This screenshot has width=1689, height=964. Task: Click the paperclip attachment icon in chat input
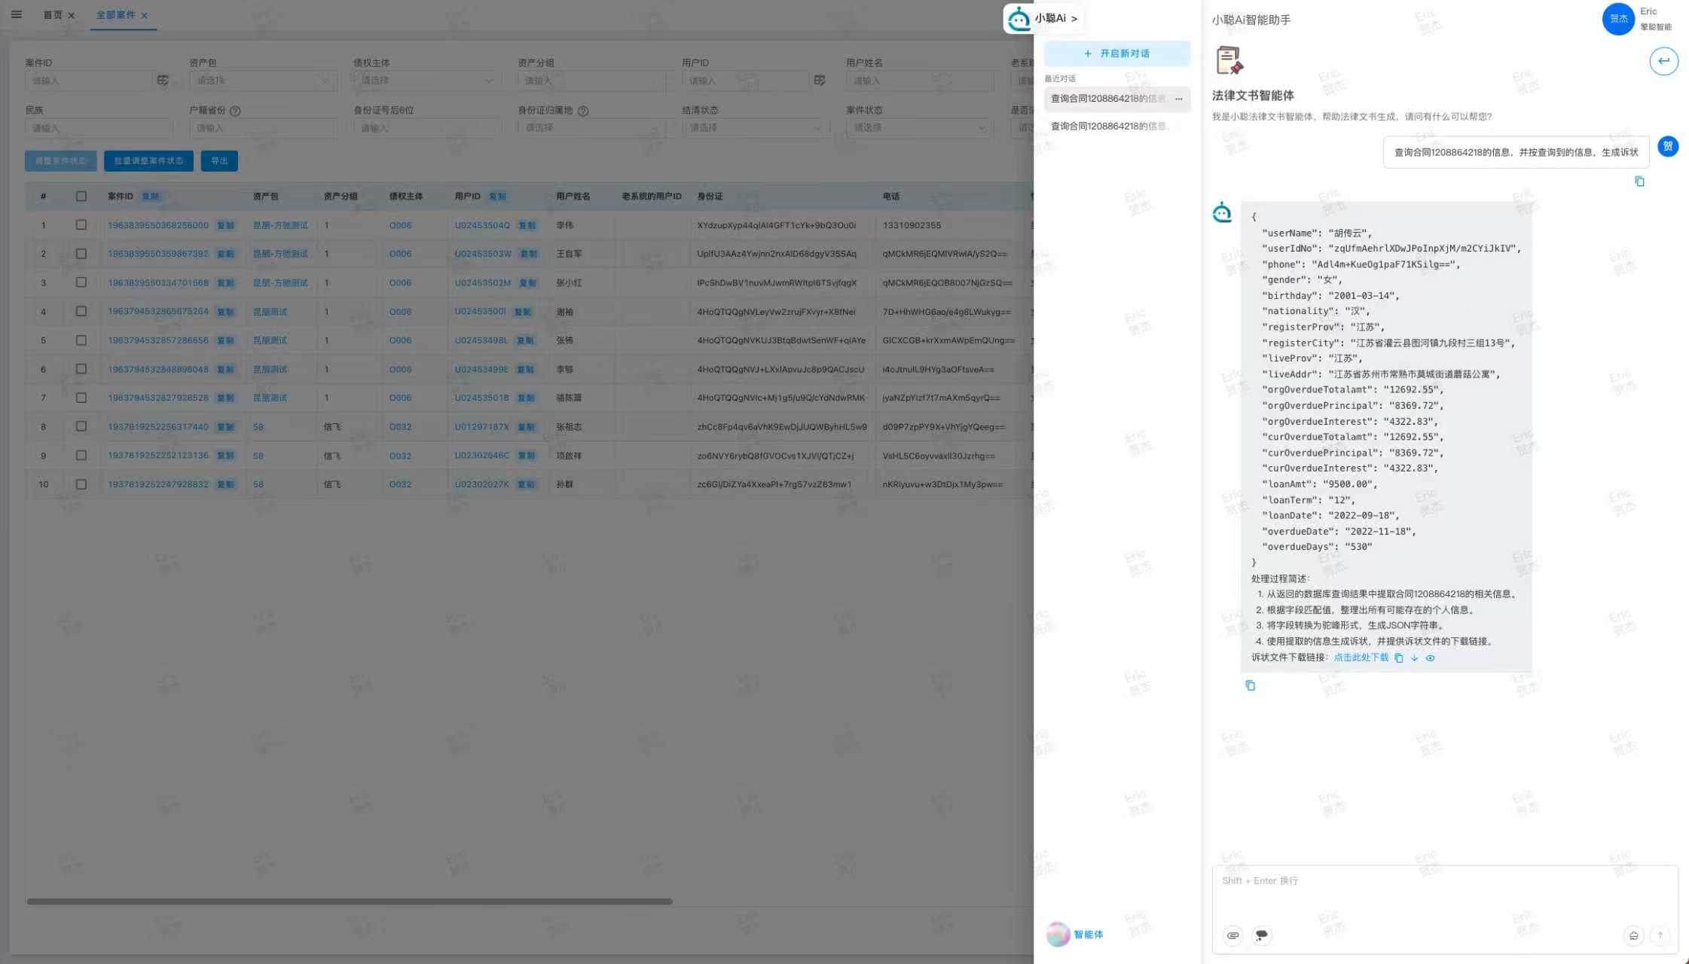(1232, 935)
